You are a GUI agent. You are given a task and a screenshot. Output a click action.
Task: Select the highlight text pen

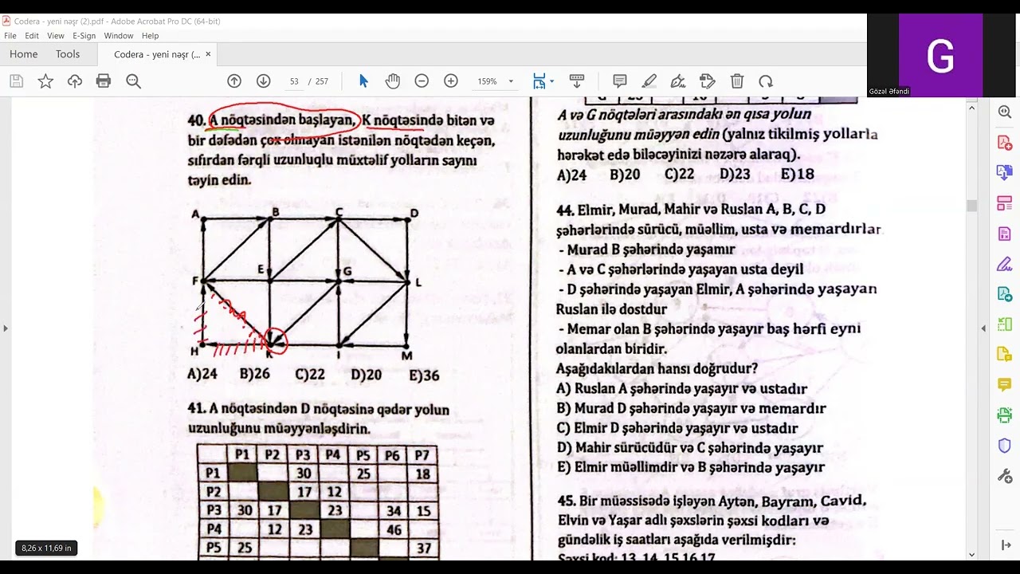(x=649, y=81)
